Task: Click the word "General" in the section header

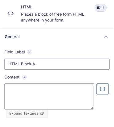Action: tap(12, 37)
